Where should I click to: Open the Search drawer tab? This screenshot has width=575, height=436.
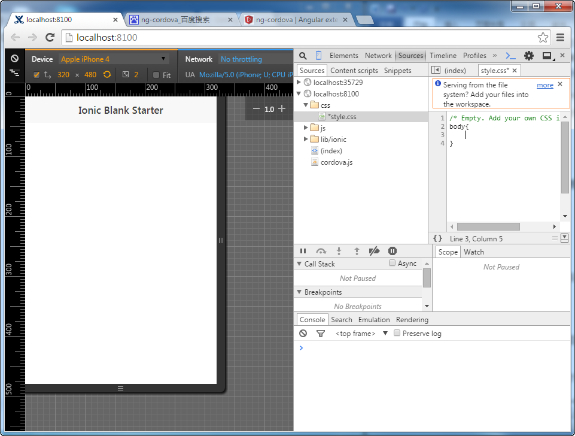(342, 320)
